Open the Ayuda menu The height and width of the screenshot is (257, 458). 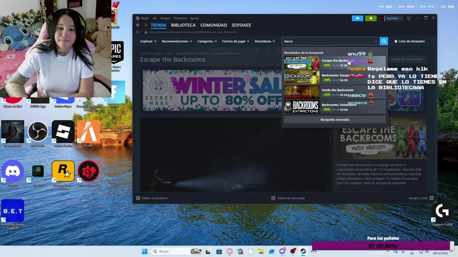click(x=194, y=18)
